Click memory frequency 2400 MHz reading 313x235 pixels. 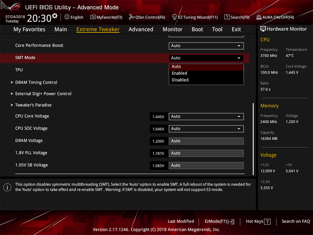click(269, 122)
